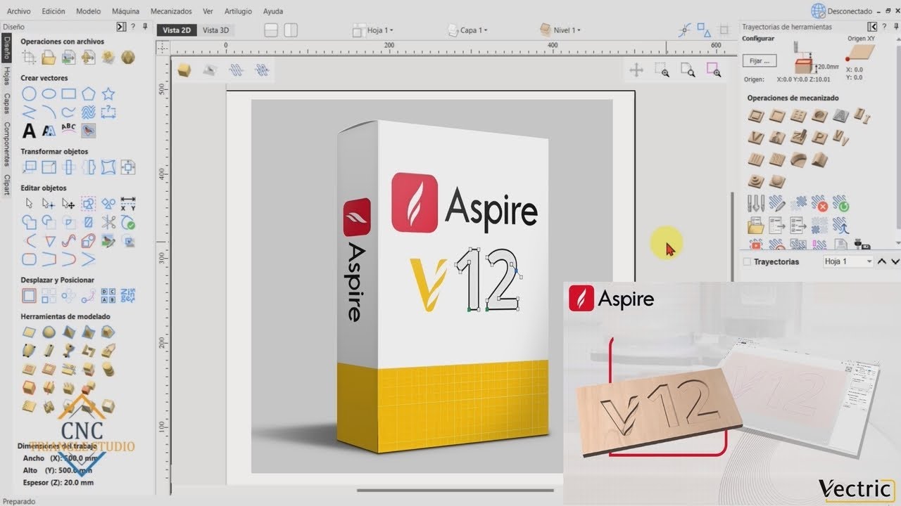This screenshot has width=901, height=506.
Task: Toggle split view layout button
Action: pos(290,30)
